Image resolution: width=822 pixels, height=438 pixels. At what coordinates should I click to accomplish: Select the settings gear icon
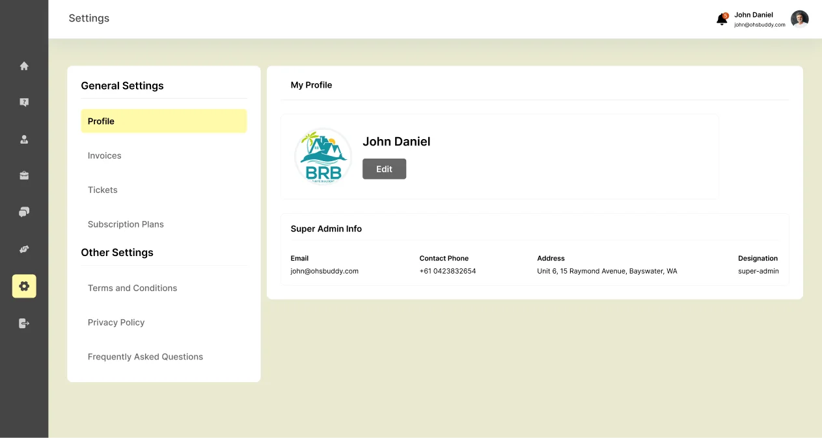point(24,286)
